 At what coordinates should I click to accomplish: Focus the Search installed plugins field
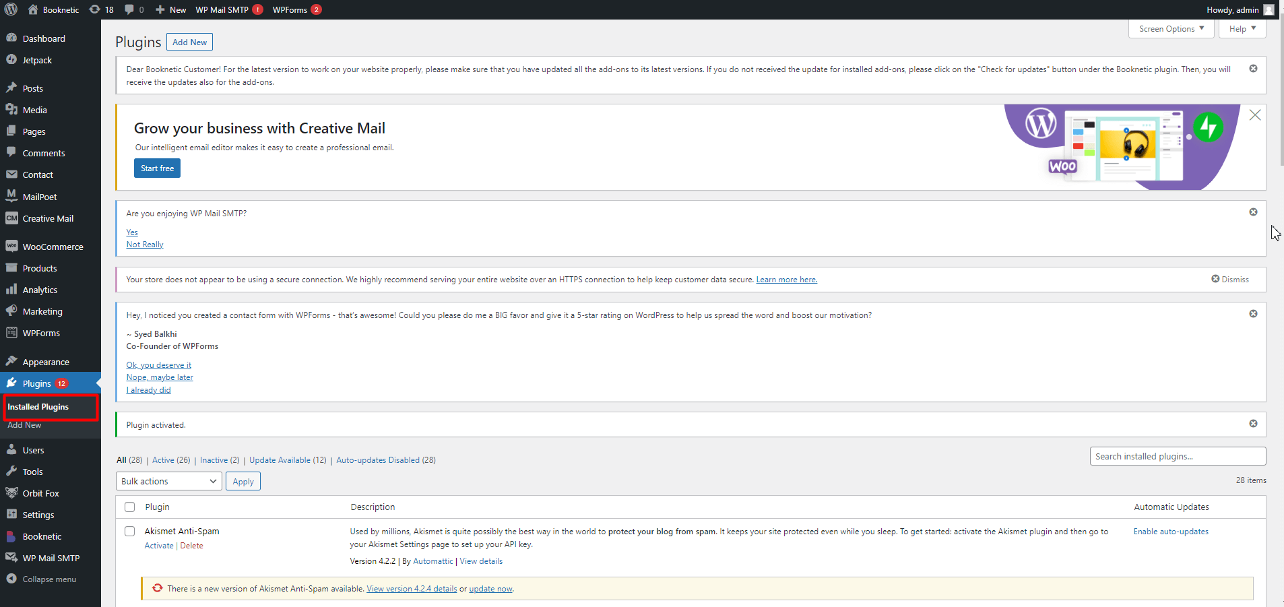pos(1178,456)
